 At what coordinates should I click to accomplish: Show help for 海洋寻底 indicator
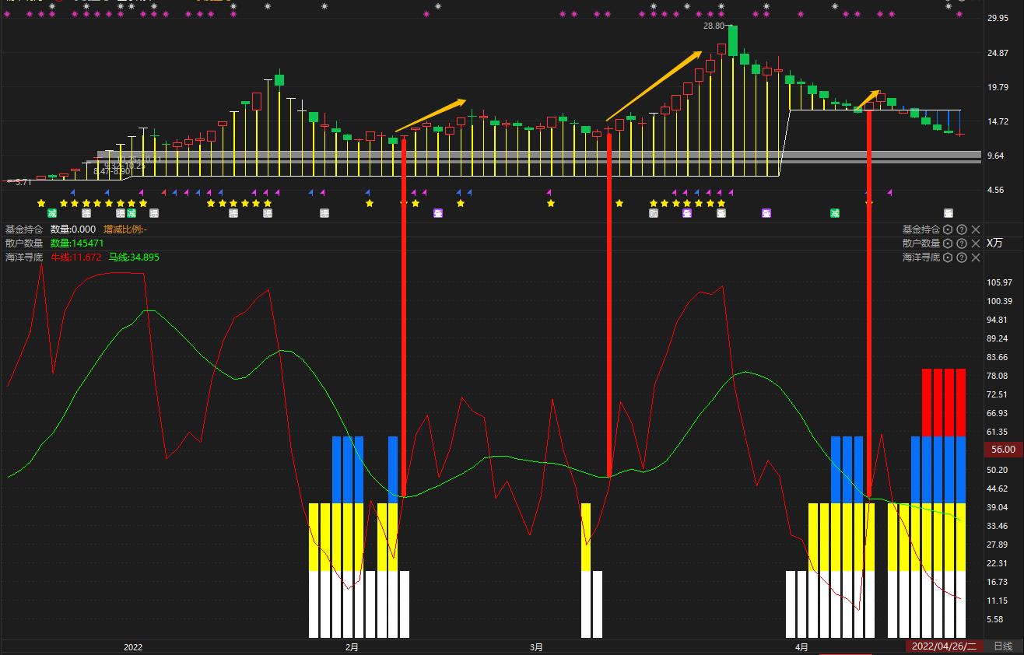point(962,257)
